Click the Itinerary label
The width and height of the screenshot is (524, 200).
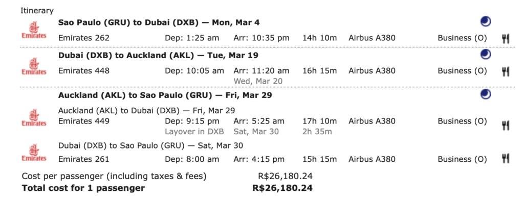click(37, 11)
